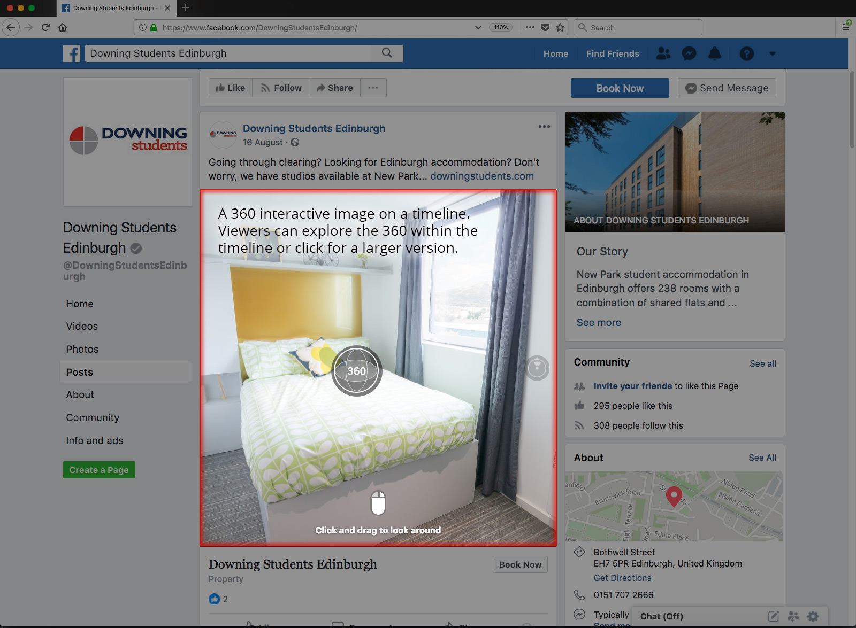
Task: Open friend requests icon in header
Action: (x=663, y=53)
